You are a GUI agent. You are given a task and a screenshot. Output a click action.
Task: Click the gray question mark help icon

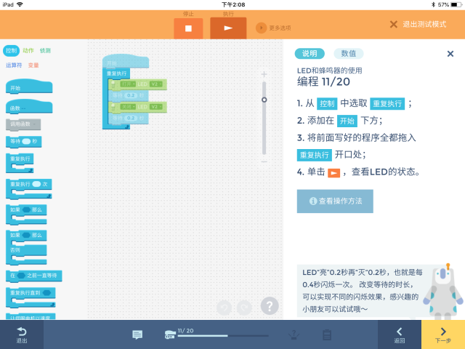[270, 306]
